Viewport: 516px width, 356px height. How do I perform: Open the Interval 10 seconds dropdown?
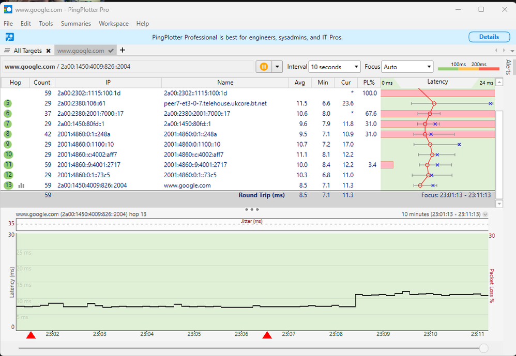[x=335, y=67]
